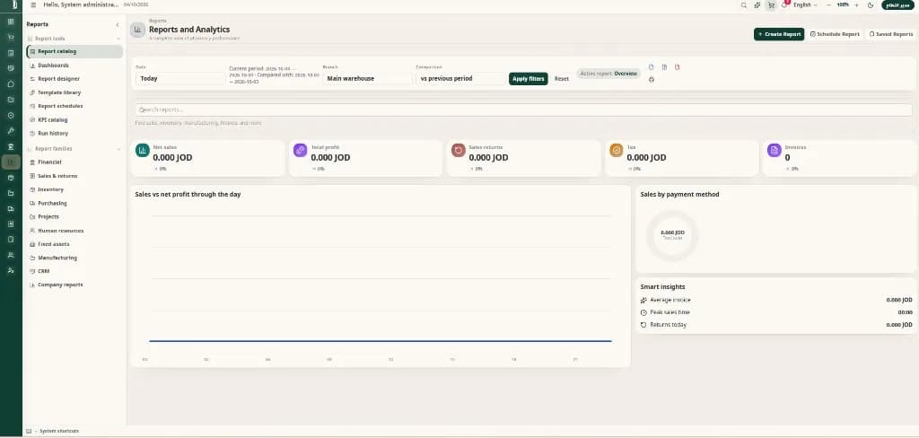919x438 pixels.
Task: Collapse the Reports sidebar with chevron
Action: tap(118, 24)
